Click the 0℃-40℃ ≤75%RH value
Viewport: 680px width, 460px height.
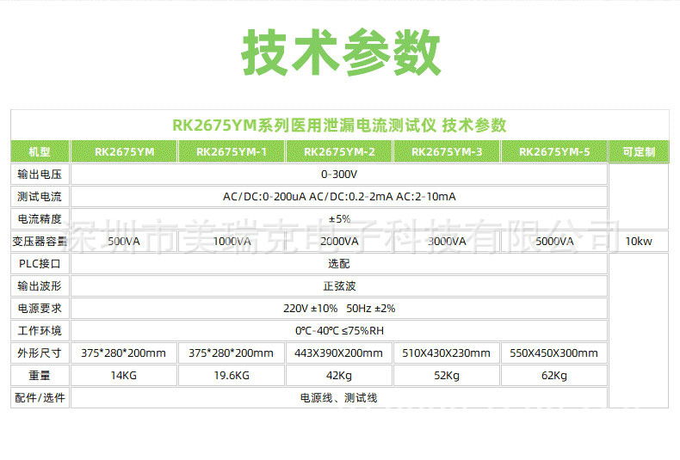coord(339,331)
